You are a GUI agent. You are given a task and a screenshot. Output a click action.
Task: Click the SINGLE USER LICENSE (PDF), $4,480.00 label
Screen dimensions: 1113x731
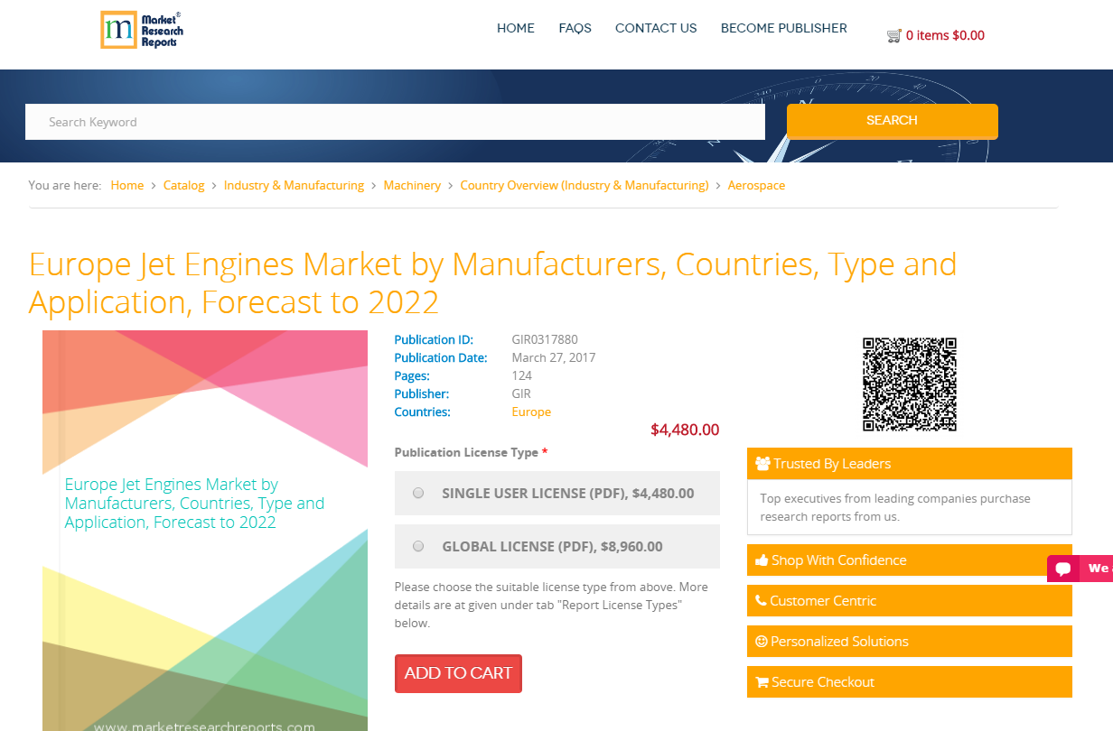[x=568, y=494]
